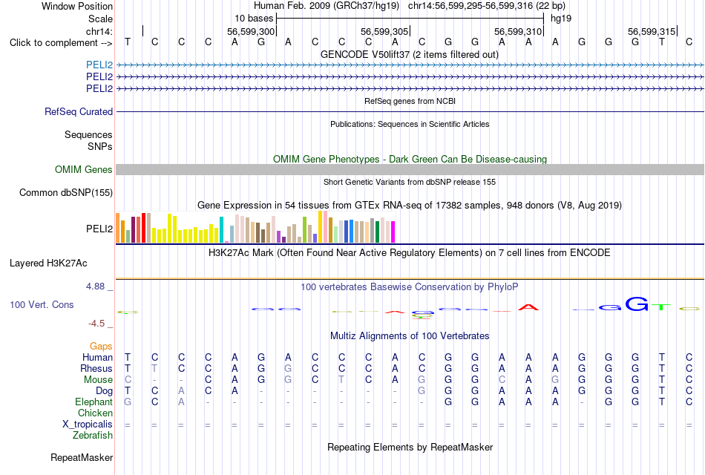
Task: Click the Sequences track label
Action: click(88, 134)
